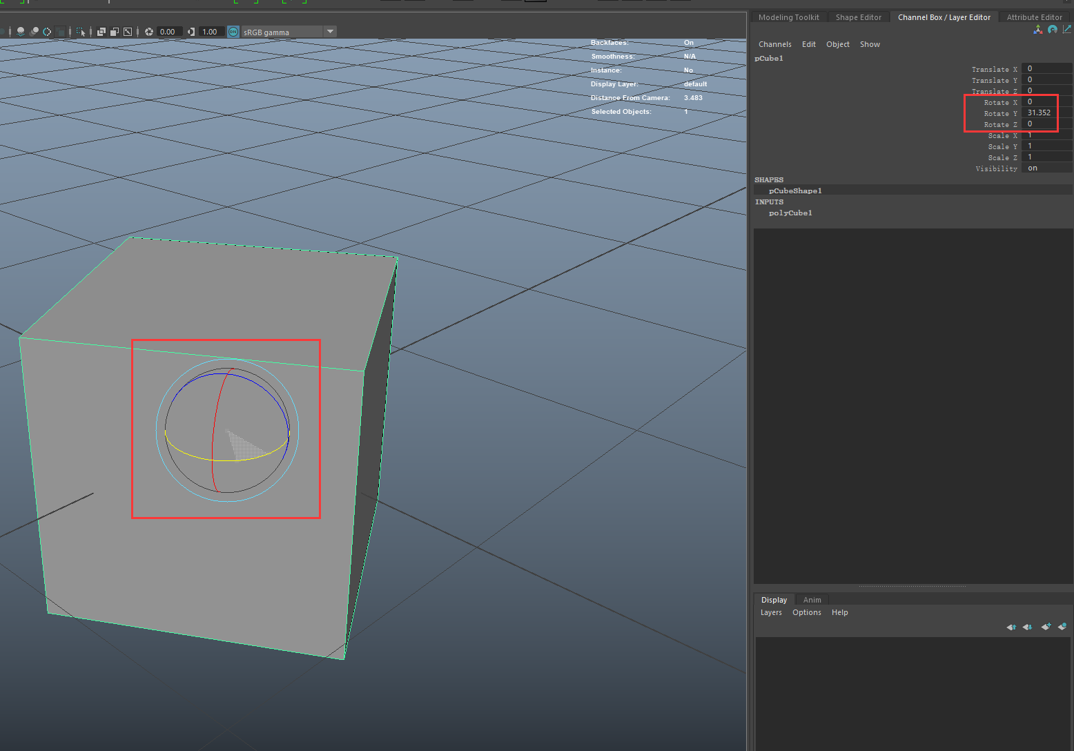Click the exposure control icon in the viewport toolbar
1074x751 pixels.
(x=150, y=32)
